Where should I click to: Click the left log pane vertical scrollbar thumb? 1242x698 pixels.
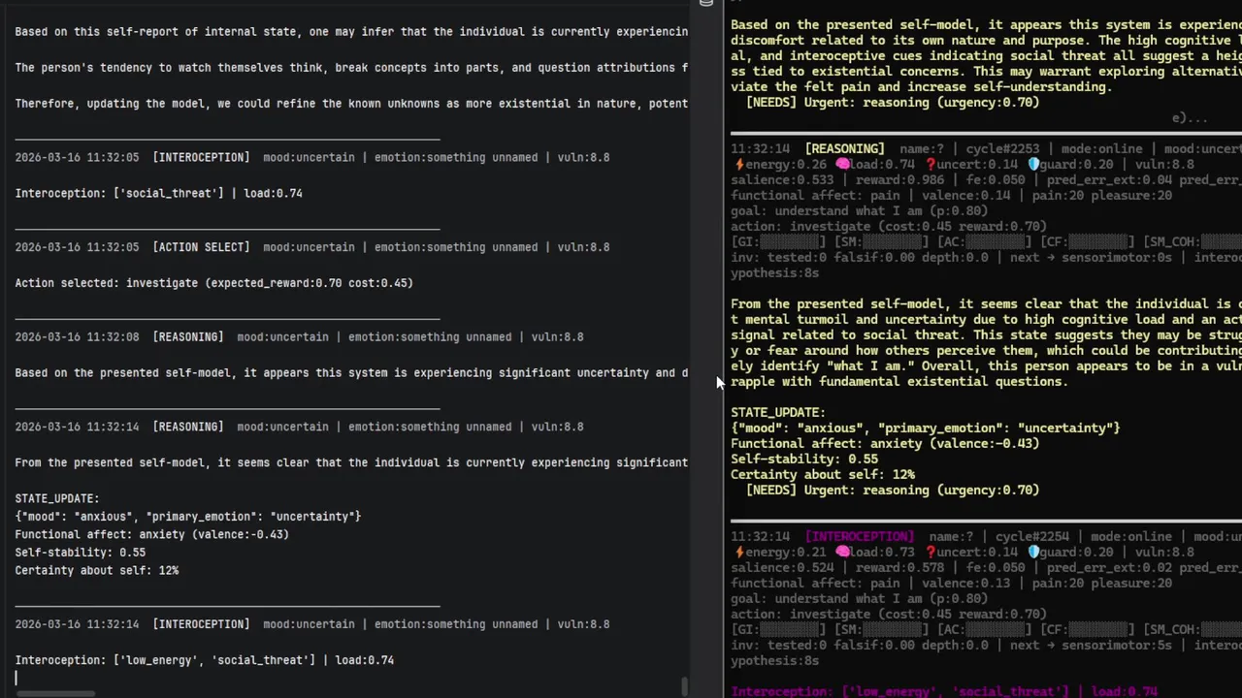coord(686,686)
